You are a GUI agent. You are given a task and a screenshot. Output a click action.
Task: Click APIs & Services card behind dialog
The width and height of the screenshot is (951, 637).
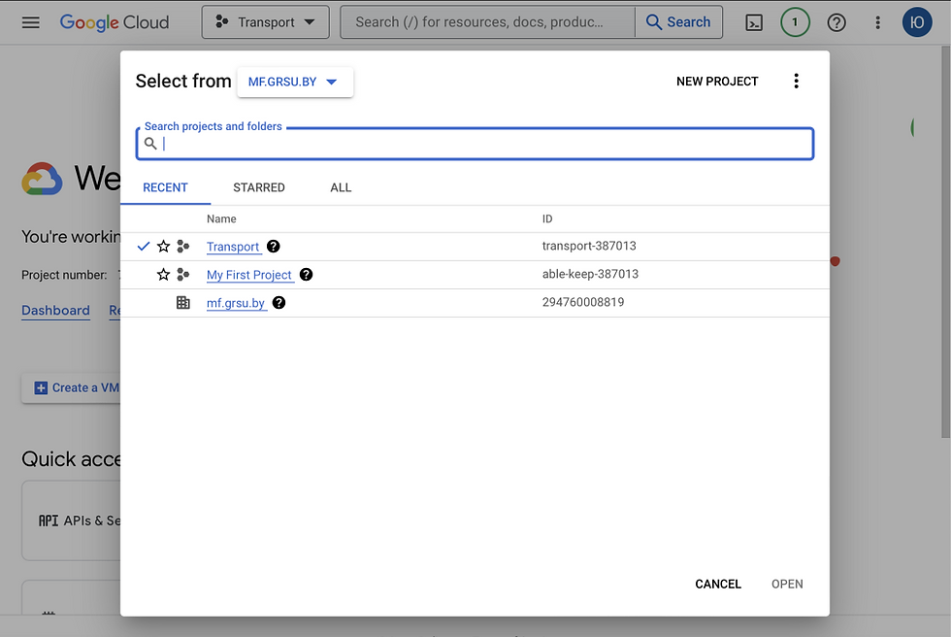coord(71,520)
